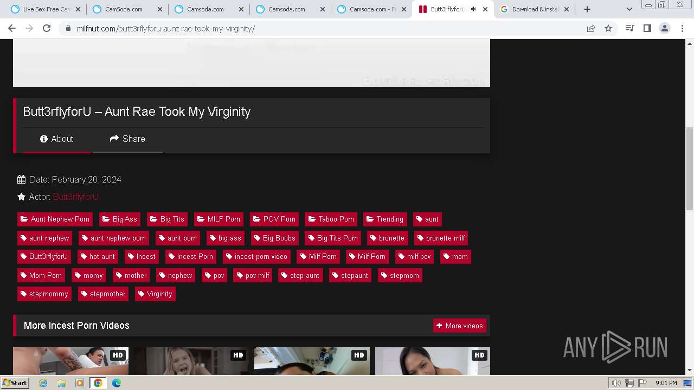This screenshot has width=694, height=390.
Task: Click the scrollbar down arrow
Action: coord(690,370)
